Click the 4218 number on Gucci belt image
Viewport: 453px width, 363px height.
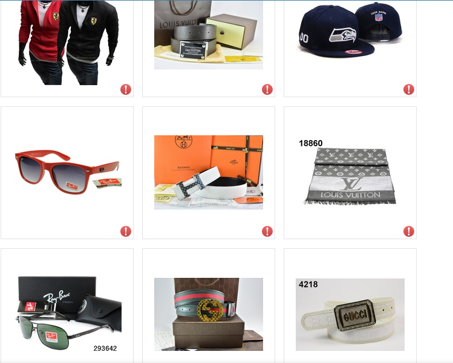(x=308, y=284)
